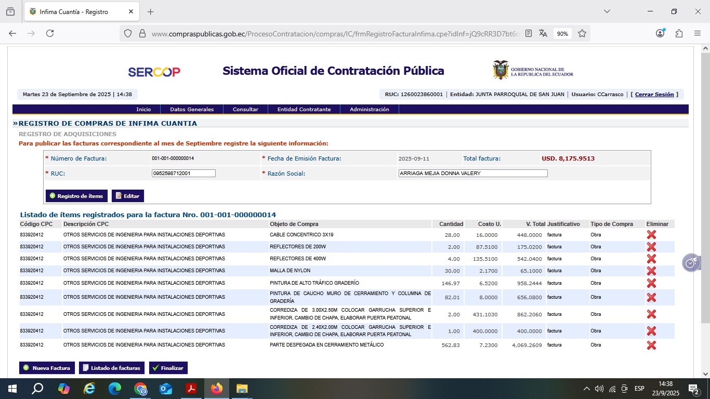
Task: Click the Finalizar button
Action: pyautogui.click(x=168, y=368)
